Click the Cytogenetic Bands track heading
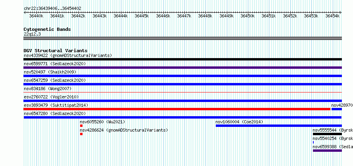 [x=47, y=29]
